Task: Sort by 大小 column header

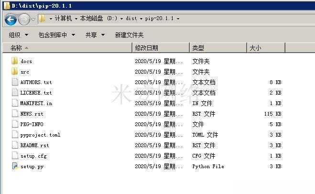Action: [266, 48]
